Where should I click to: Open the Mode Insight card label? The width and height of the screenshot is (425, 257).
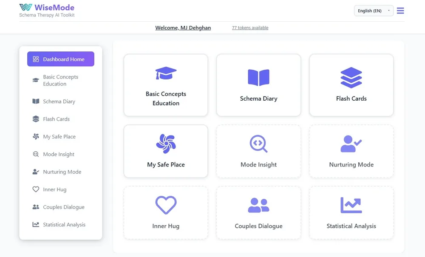pyautogui.click(x=258, y=165)
